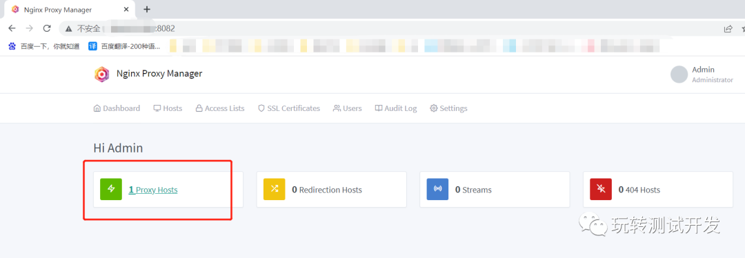Click the red 404 Hosts icon
The image size is (745, 258).
click(x=601, y=189)
